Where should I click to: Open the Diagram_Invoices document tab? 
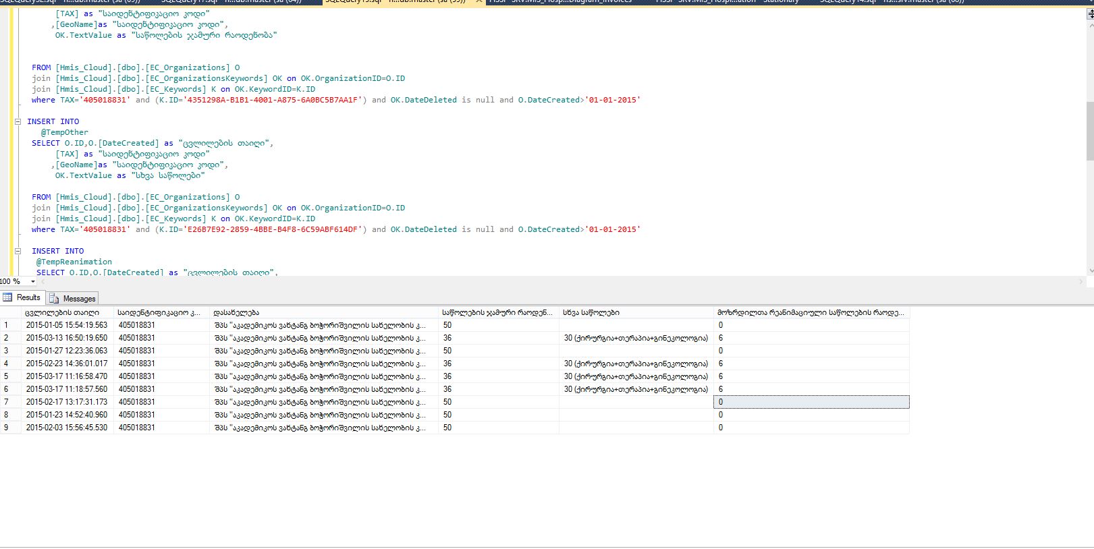tap(560, 2)
